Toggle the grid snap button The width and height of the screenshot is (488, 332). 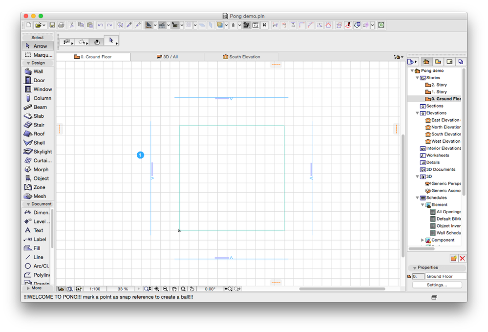click(189, 25)
